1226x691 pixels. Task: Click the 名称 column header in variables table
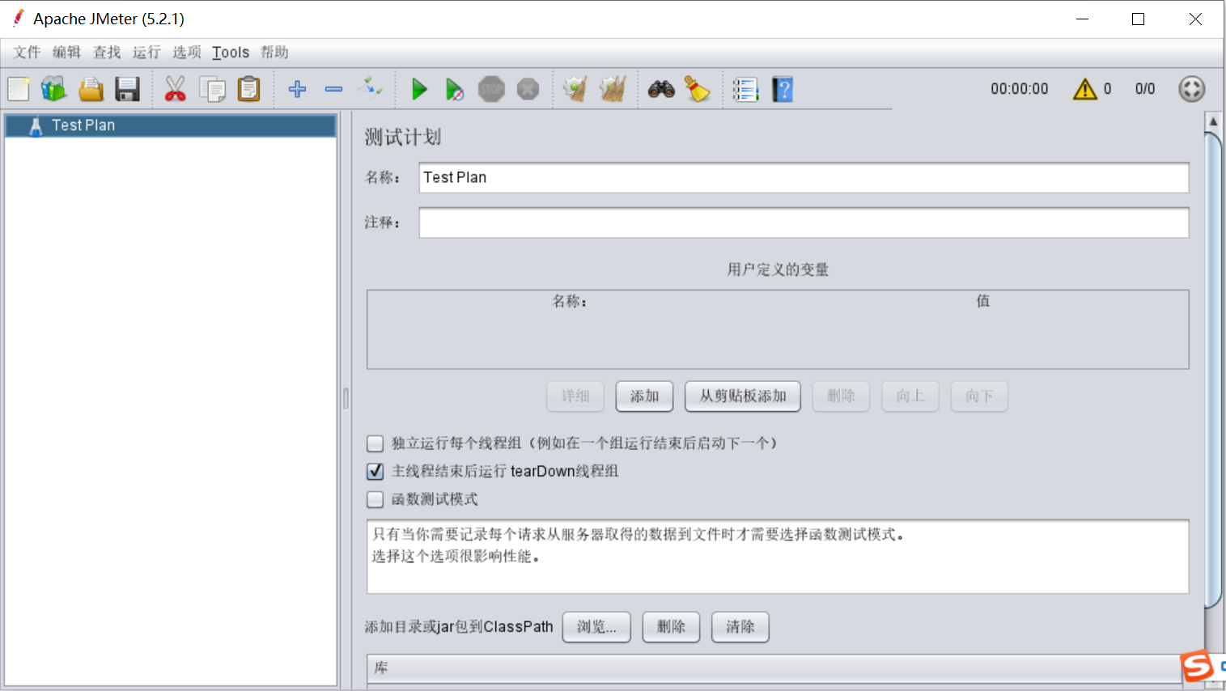[570, 302]
